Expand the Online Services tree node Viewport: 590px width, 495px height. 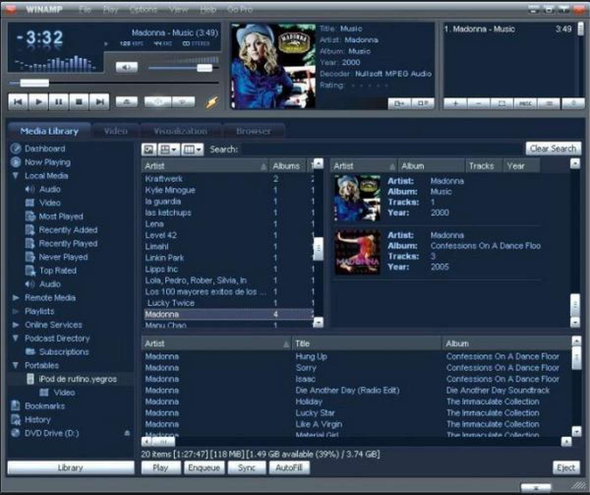(x=16, y=325)
